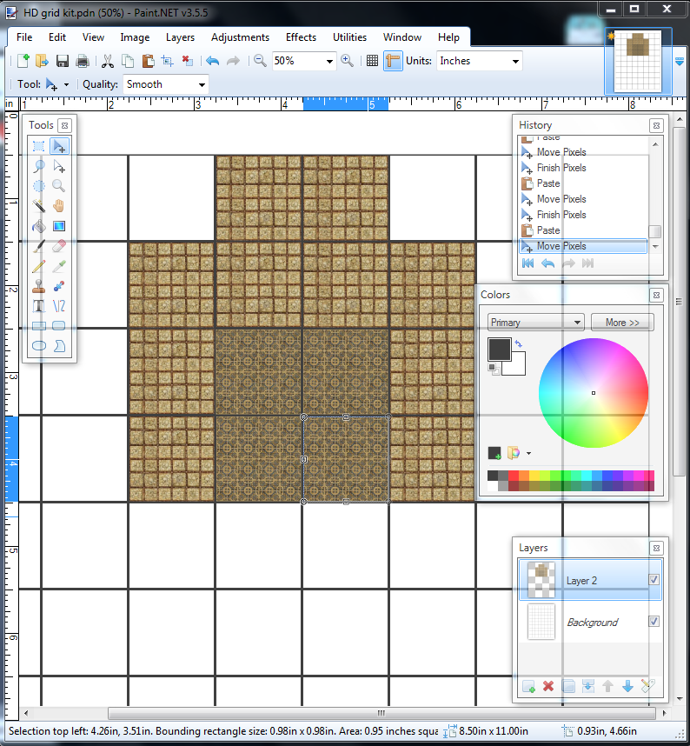Open the Quality Smooth dropdown
The image size is (690, 746).
click(202, 84)
